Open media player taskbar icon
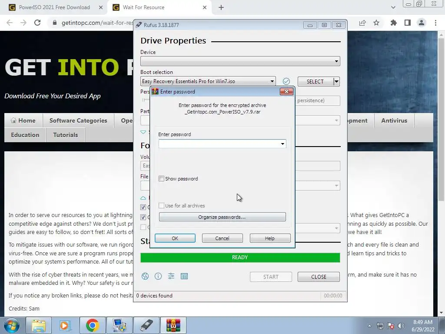 coord(65,325)
